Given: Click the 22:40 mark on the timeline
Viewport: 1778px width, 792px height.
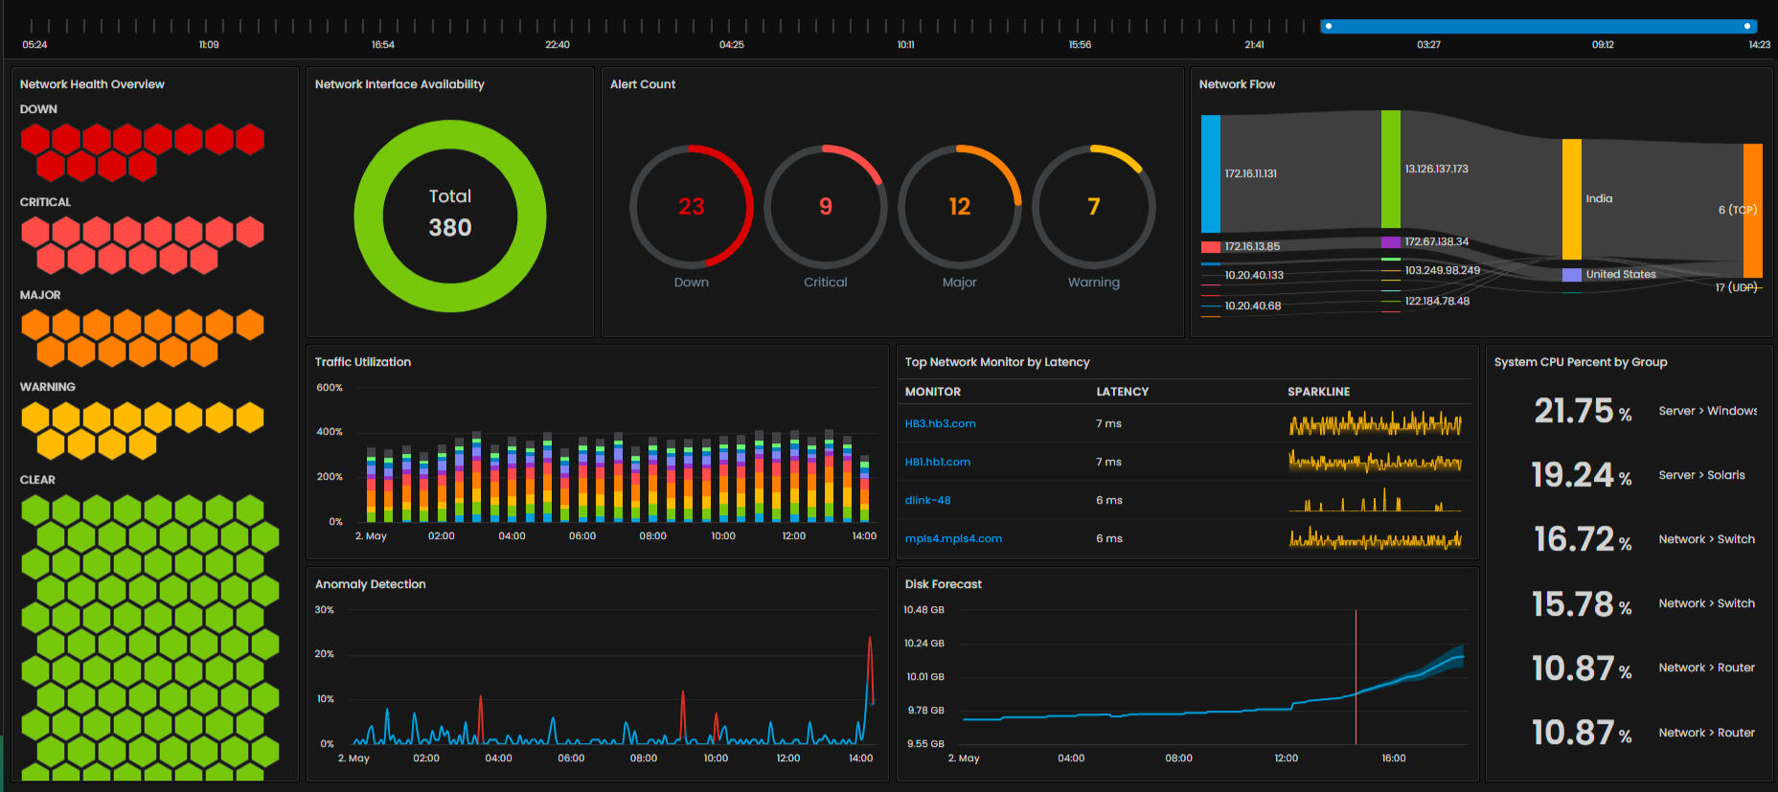Looking at the screenshot, I should pyautogui.click(x=557, y=44).
